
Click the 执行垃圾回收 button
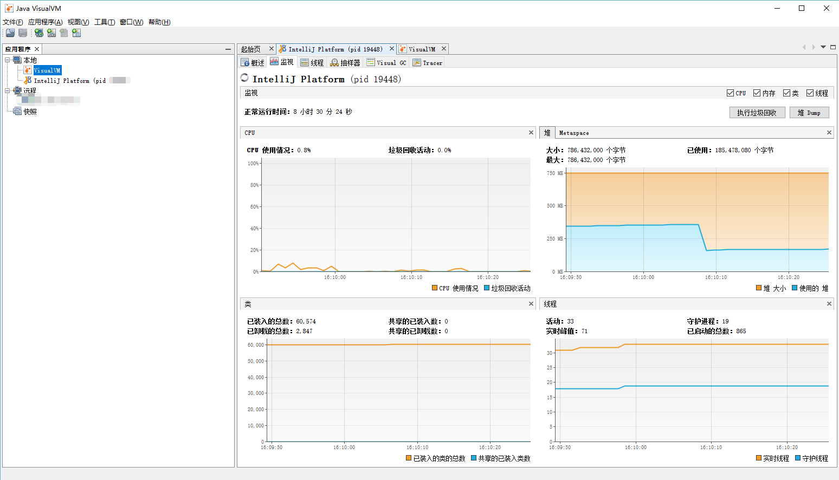click(x=757, y=113)
